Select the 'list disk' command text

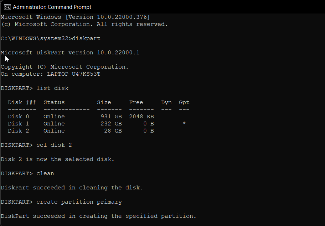tap(53, 88)
